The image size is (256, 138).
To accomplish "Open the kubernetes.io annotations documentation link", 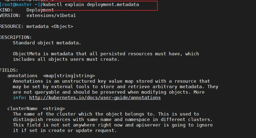I will [95, 98].
